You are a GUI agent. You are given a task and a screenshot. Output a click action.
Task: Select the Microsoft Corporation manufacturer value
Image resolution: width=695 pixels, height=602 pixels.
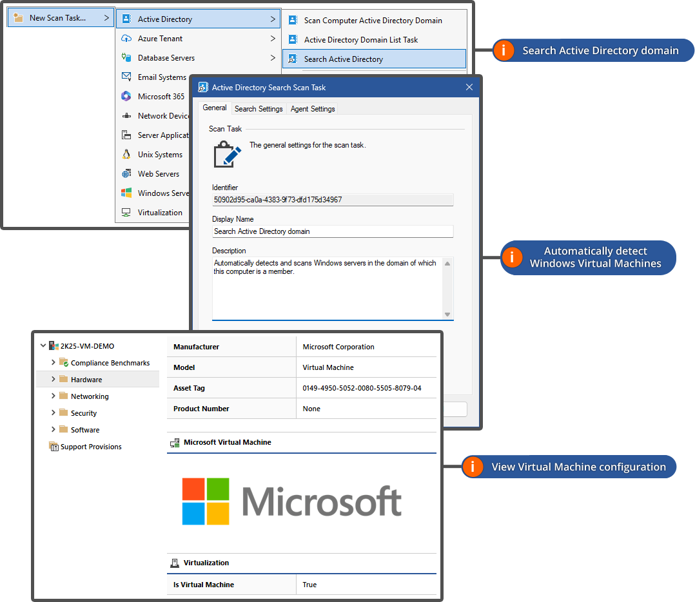pos(338,347)
